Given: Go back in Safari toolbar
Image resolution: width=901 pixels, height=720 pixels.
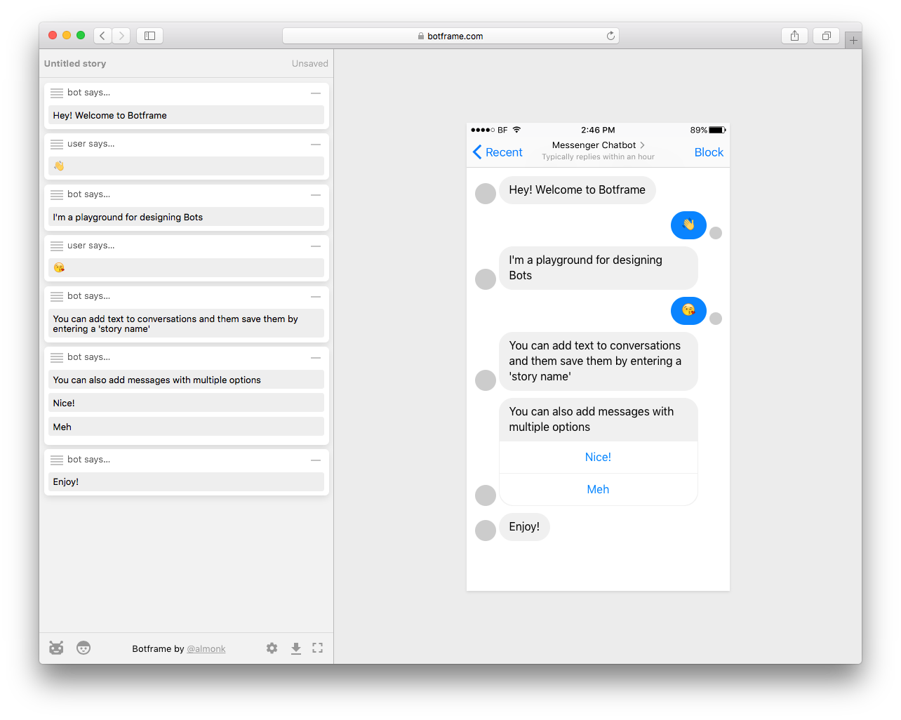Looking at the screenshot, I should coord(102,36).
